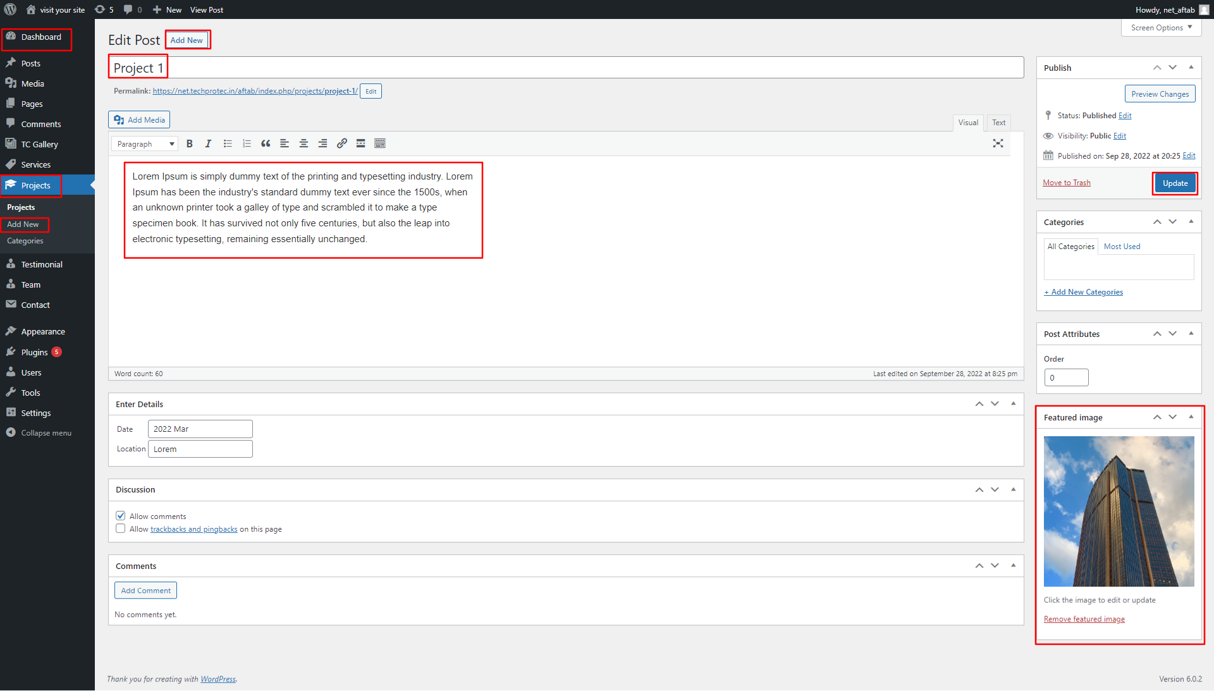
Task: Collapse the Post Attributes panel
Action: [1193, 333]
